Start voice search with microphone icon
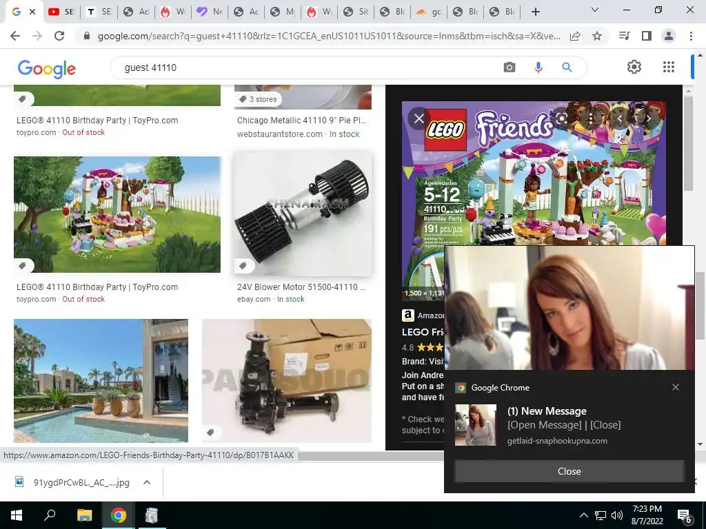 pyautogui.click(x=538, y=68)
